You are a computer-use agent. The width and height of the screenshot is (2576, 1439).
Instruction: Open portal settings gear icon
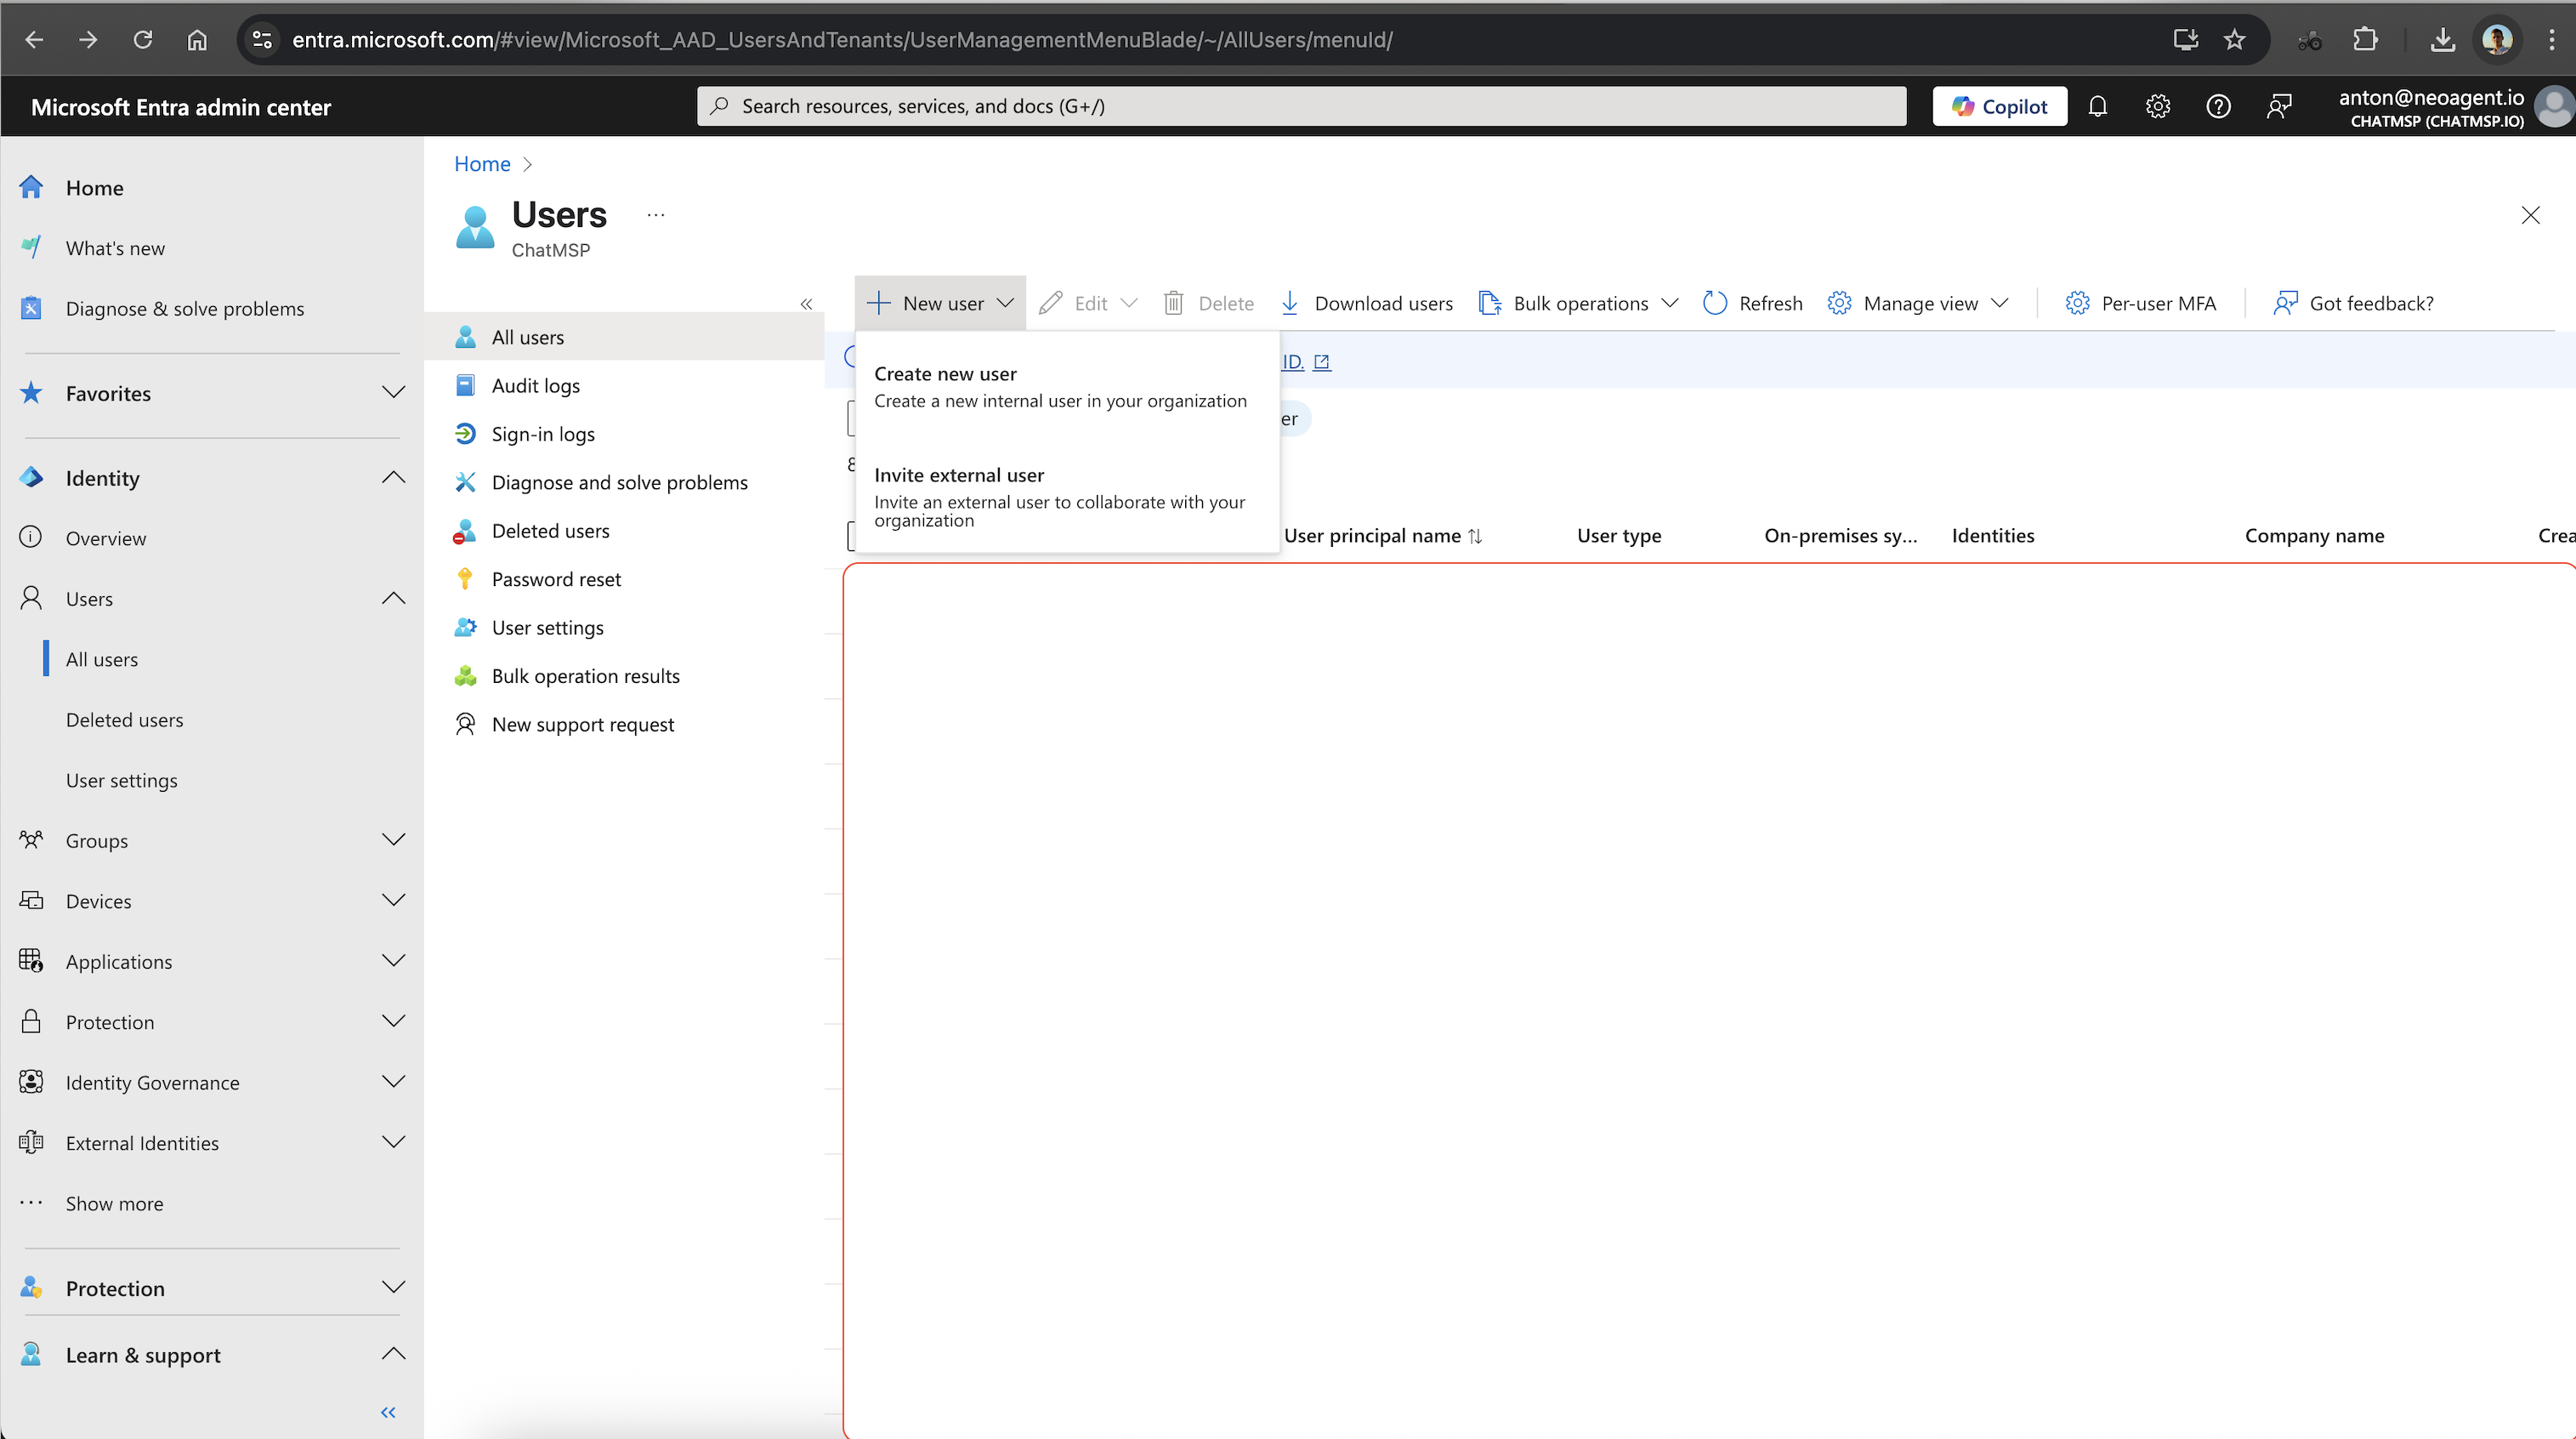click(2157, 106)
